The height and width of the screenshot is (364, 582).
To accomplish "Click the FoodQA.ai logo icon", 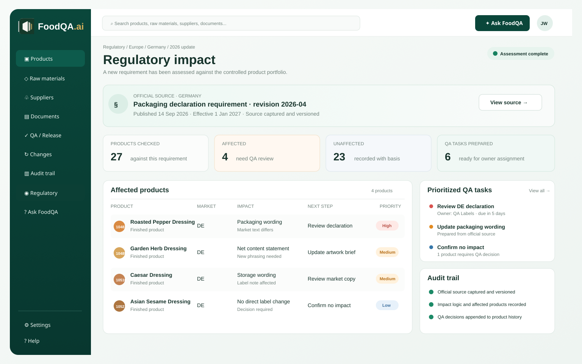I will coord(26,26).
